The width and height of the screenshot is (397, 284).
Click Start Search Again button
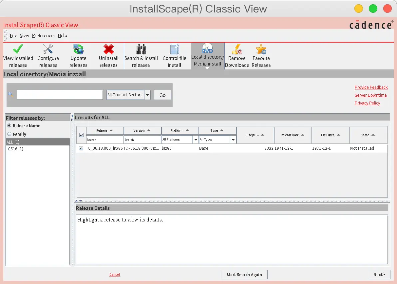244,275
